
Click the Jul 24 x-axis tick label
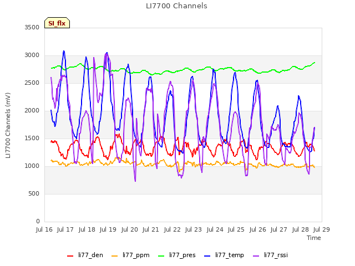pyautogui.click(x=215, y=229)
